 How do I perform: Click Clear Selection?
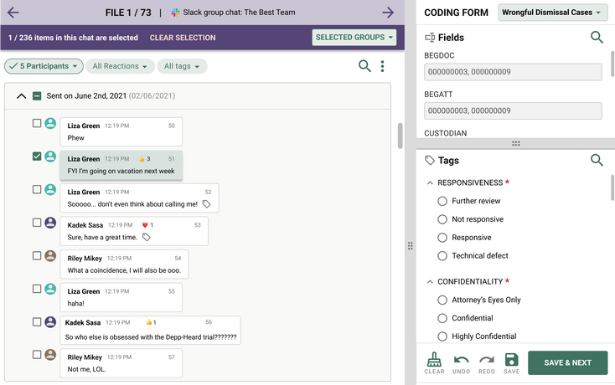tap(183, 38)
